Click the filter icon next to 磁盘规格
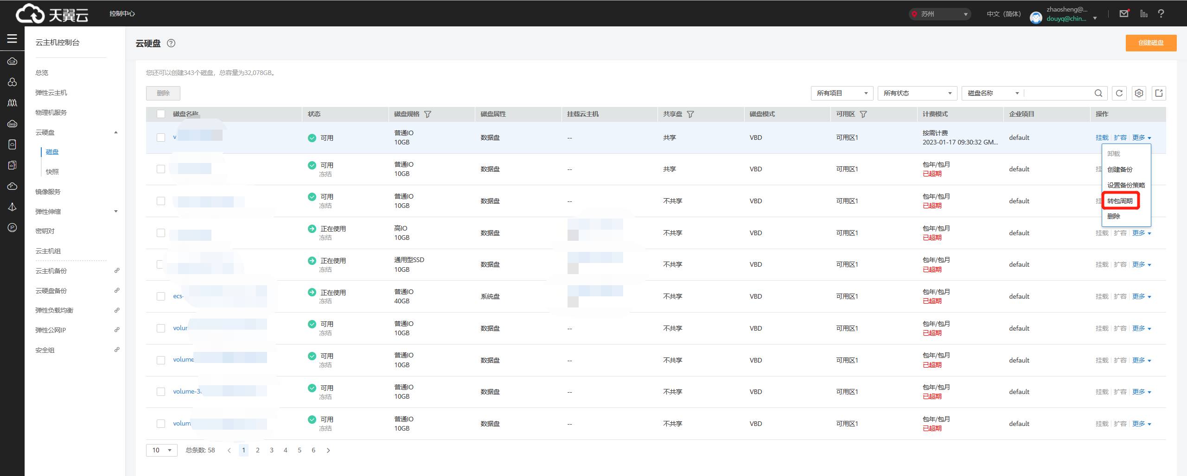 coord(428,114)
